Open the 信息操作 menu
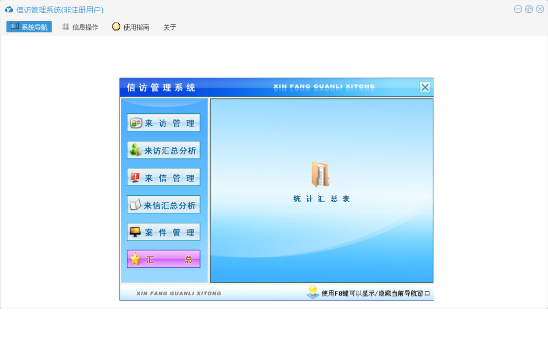Viewport: 548px width, 359px height. (x=80, y=27)
